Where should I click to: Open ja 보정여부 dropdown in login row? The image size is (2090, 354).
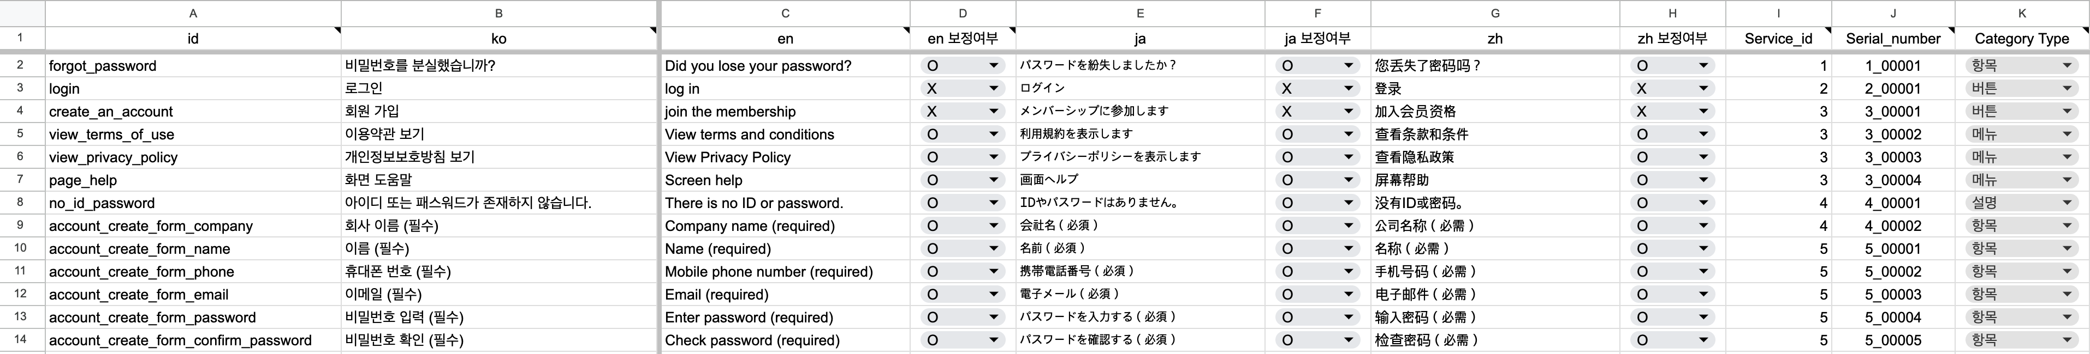pos(1317,88)
